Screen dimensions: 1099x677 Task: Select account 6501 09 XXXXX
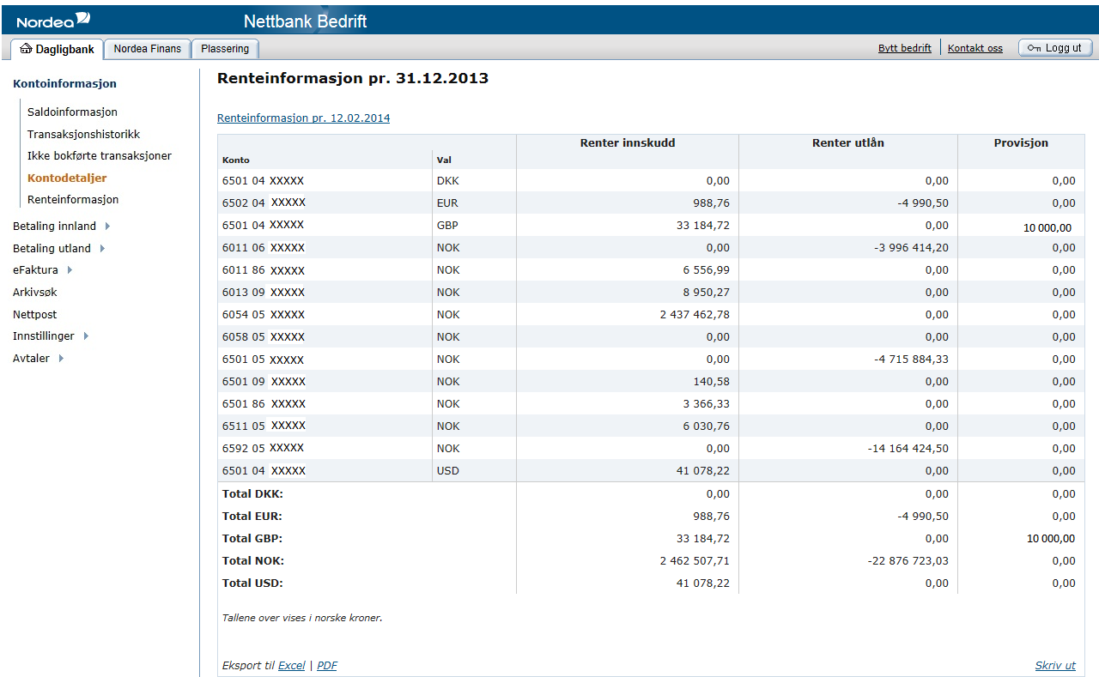click(264, 382)
